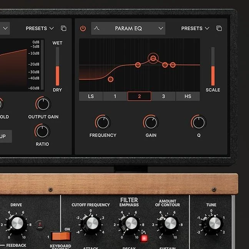This screenshot has height=249, width=249.
Task: Toggle Keyboard Control 1 orange switch
Action: [61, 236]
